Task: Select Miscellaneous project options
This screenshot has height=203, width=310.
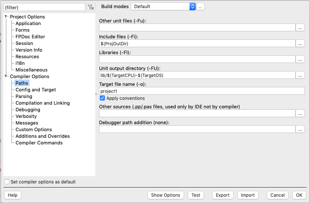Action: [x=31, y=70]
